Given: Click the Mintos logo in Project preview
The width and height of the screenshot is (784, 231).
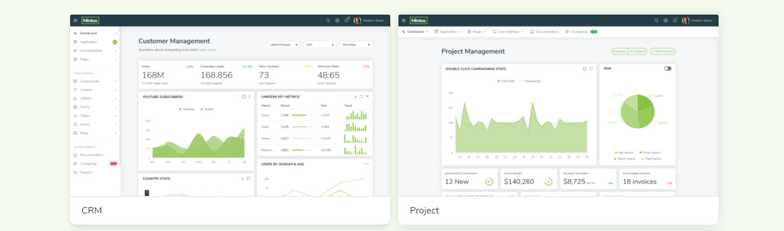Looking at the screenshot, I should point(418,20).
